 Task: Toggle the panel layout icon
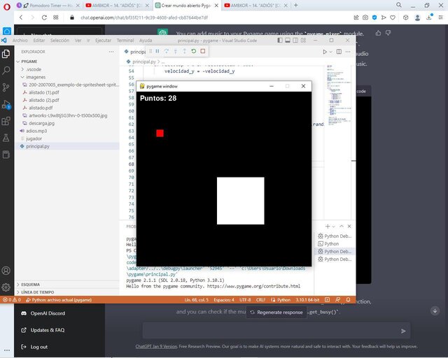pos(288,41)
